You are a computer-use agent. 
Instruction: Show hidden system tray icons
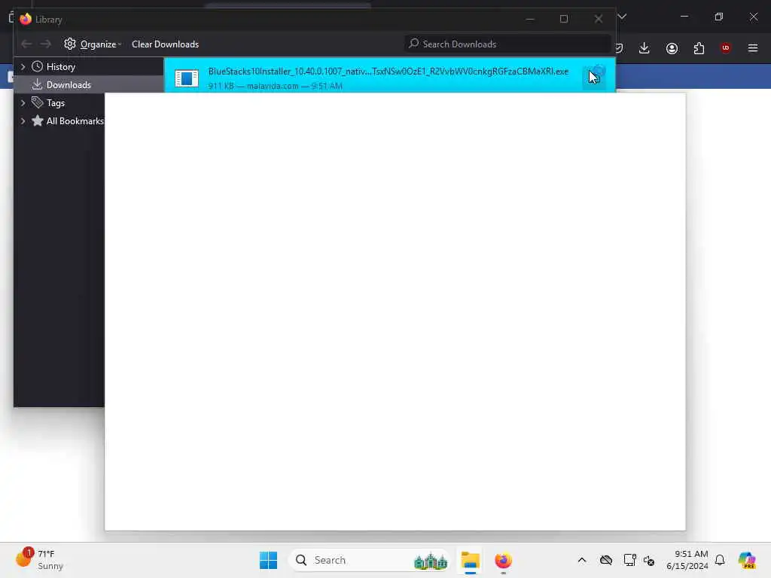click(582, 560)
